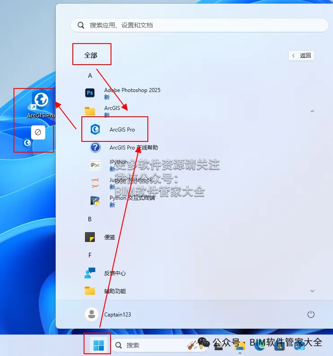Click the Windows Start button on taskbar

[x=98, y=345]
